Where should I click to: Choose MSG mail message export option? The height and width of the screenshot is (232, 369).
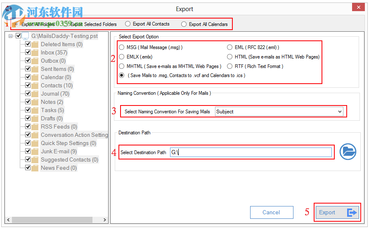click(x=121, y=47)
